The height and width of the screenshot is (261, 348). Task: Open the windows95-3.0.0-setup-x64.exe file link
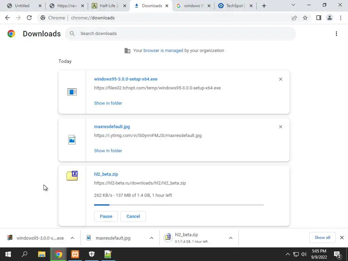point(126,79)
